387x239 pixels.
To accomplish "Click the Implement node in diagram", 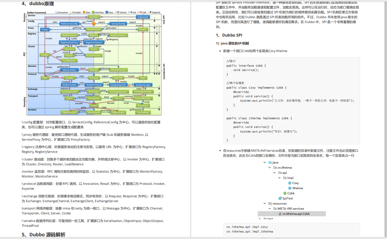I will [x=143, y=17].
